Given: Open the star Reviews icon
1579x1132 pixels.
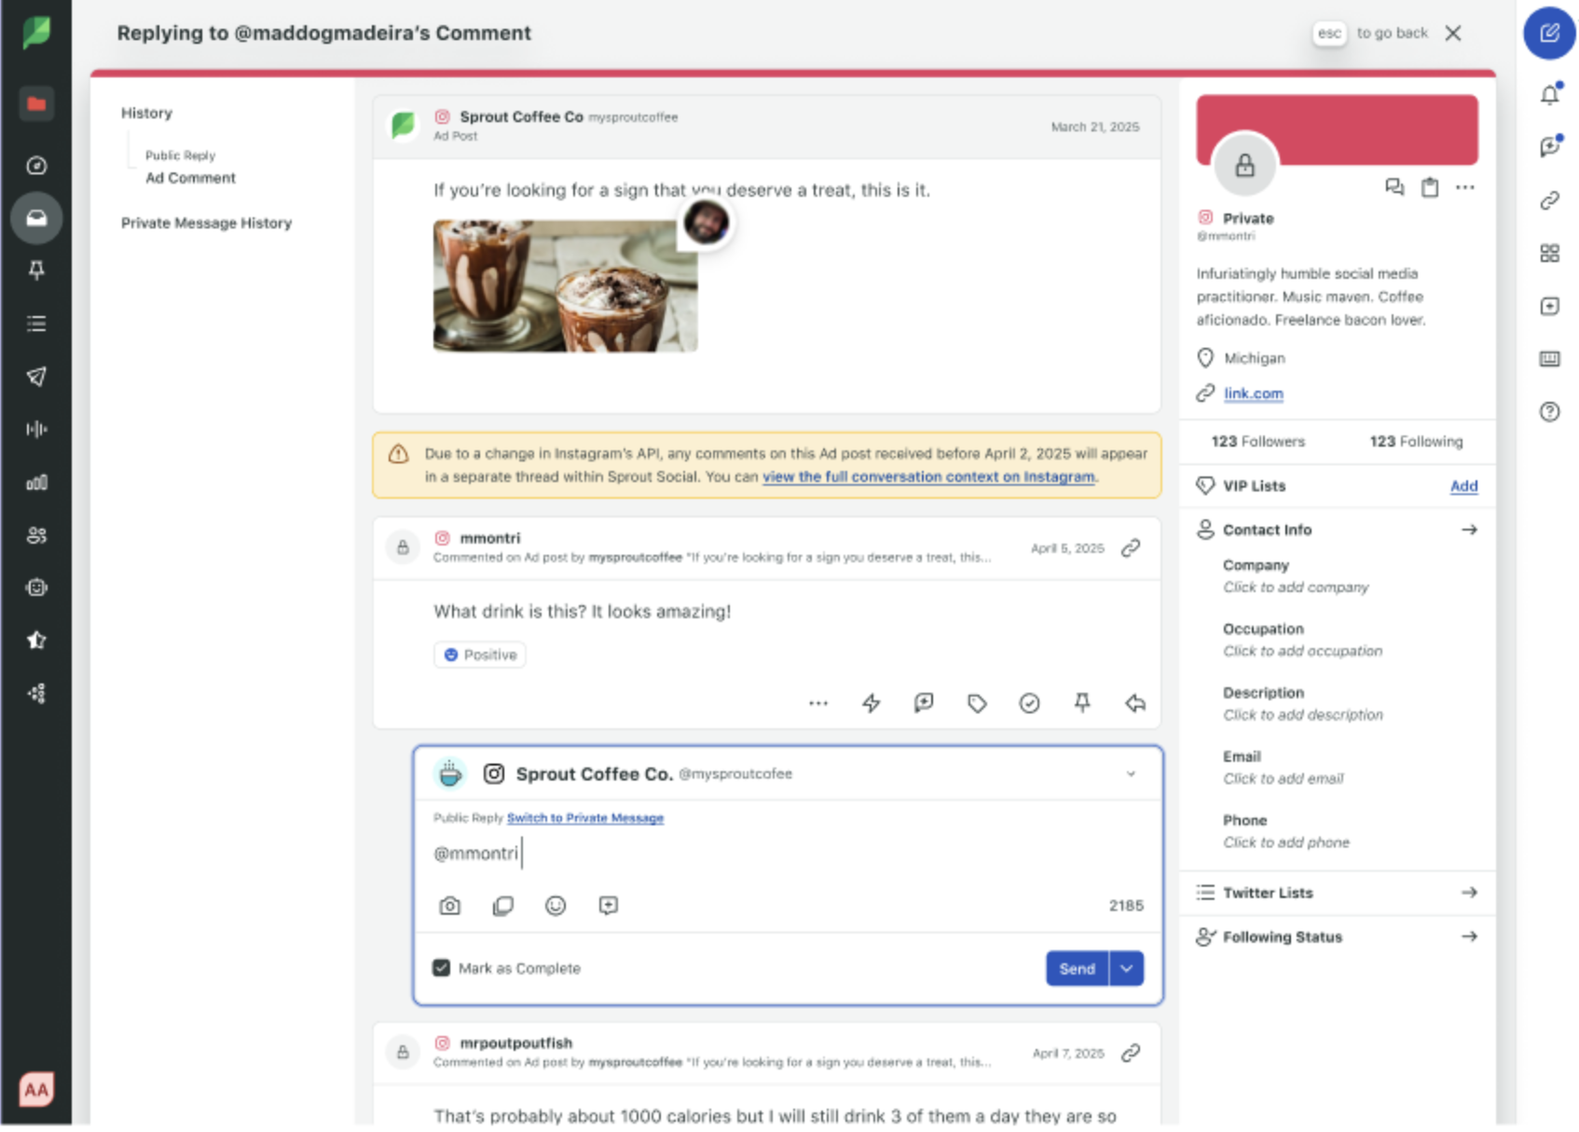Looking at the screenshot, I should [x=36, y=640].
